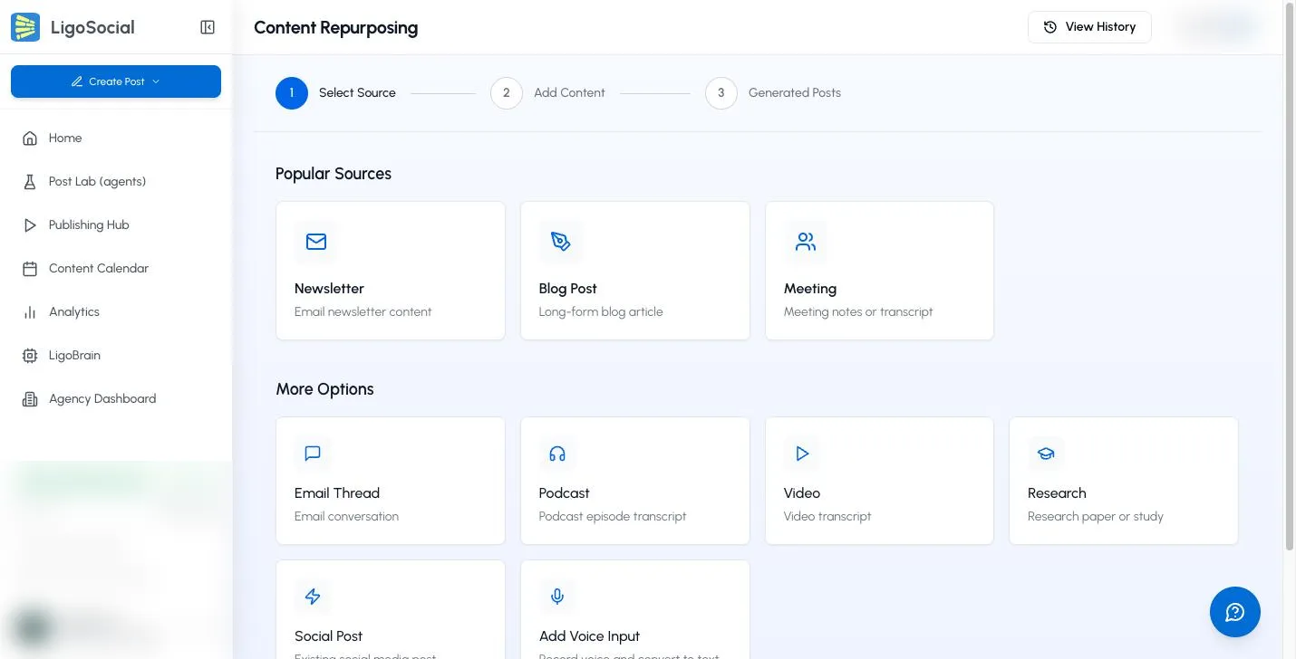Select Email conversation card description
Viewport: 1296px width, 659px height.
pos(346,517)
